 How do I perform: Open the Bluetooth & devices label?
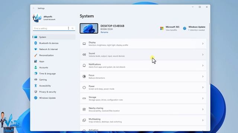tap(49, 43)
